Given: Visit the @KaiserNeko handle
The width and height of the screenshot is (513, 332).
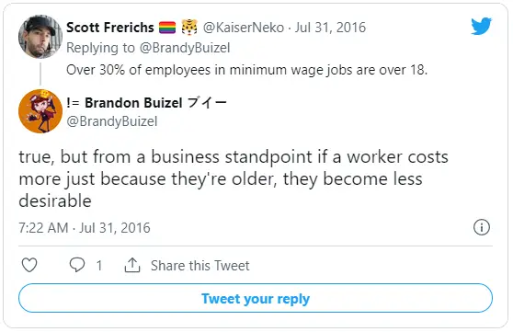Looking at the screenshot, I should (244, 28).
